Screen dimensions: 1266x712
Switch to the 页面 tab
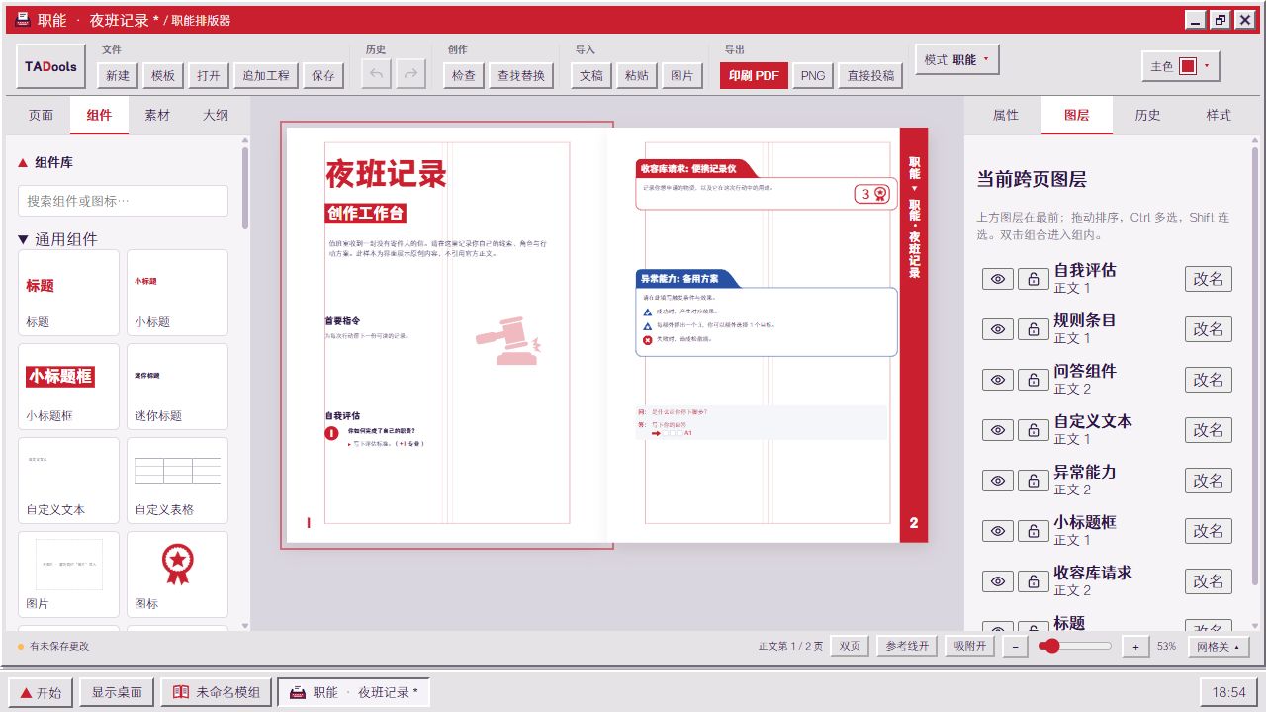[x=41, y=115]
